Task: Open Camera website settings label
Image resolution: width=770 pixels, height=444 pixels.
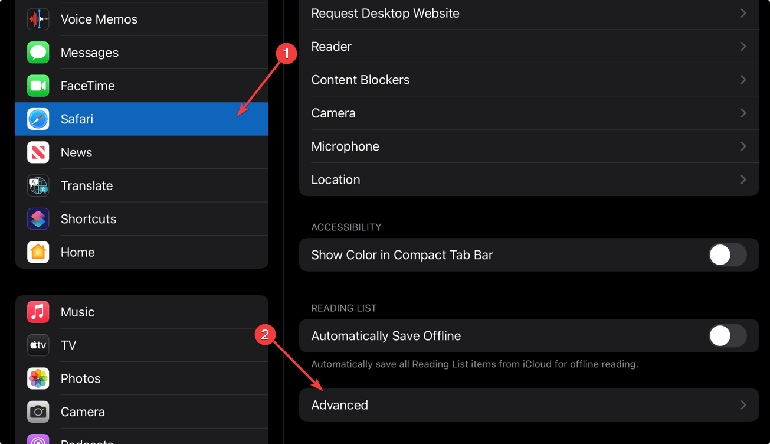Action: pos(333,113)
